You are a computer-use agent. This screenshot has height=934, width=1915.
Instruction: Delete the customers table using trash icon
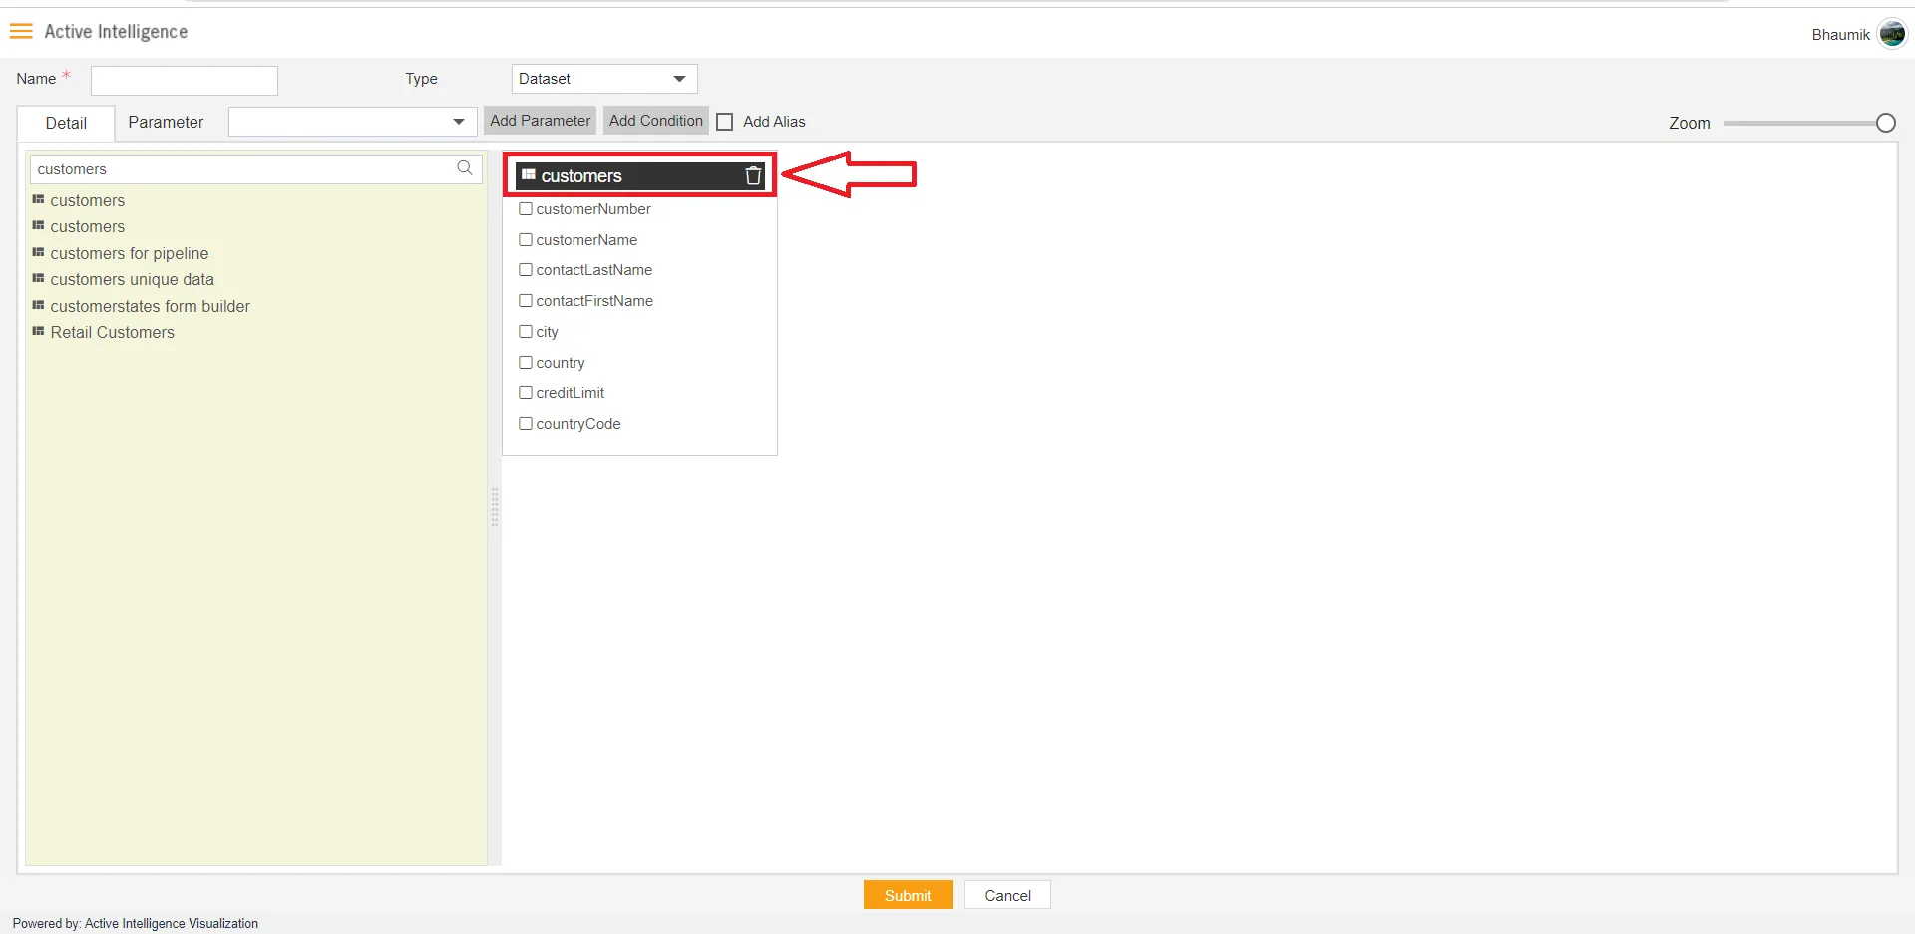pos(753,176)
